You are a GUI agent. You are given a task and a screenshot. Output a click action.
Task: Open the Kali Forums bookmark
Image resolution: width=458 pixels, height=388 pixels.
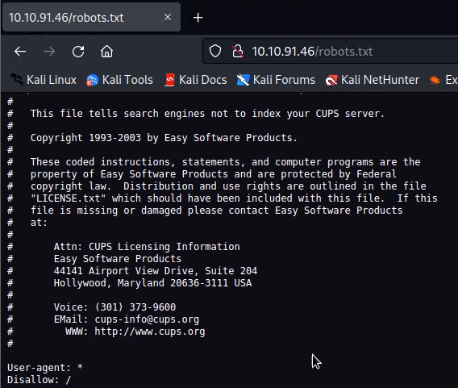coord(276,80)
